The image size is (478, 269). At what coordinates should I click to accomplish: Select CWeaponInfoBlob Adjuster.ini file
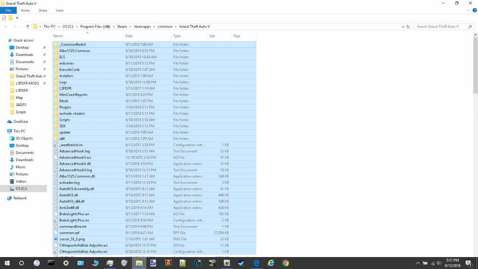(154, 252)
